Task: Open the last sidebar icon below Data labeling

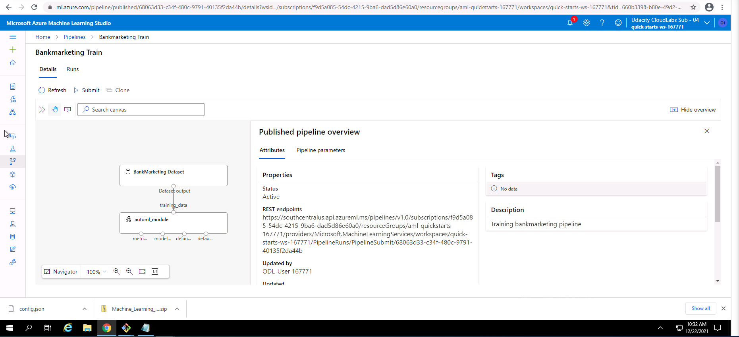Action: tap(13, 262)
